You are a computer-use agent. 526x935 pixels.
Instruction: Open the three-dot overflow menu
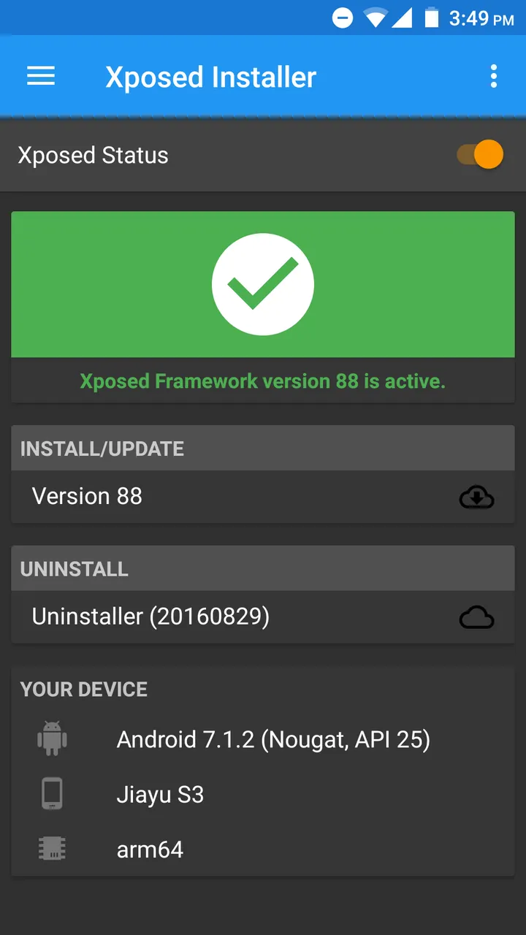tap(494, 76)
